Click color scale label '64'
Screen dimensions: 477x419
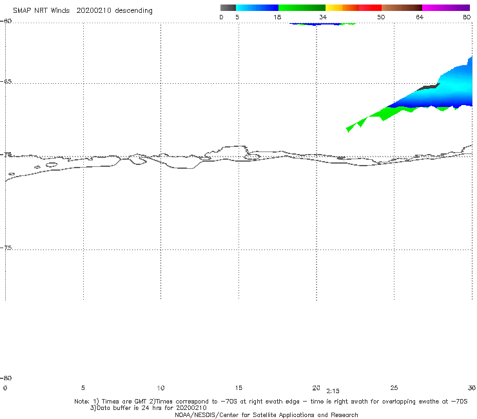coord(420,17)
